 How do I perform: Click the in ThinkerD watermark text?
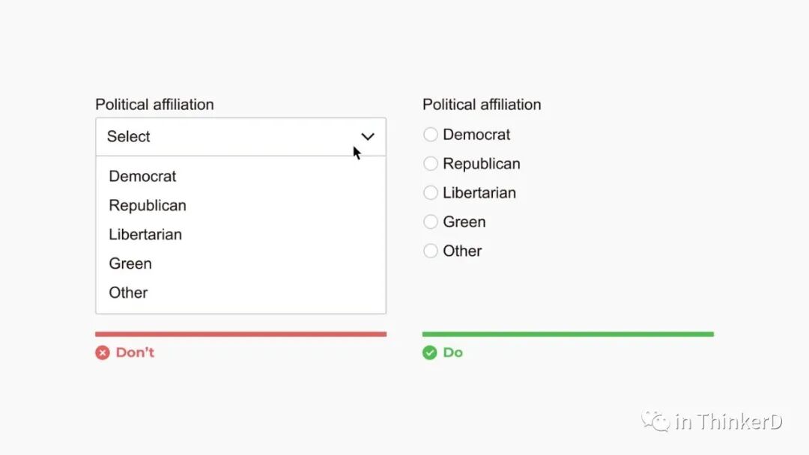[729, 422]
